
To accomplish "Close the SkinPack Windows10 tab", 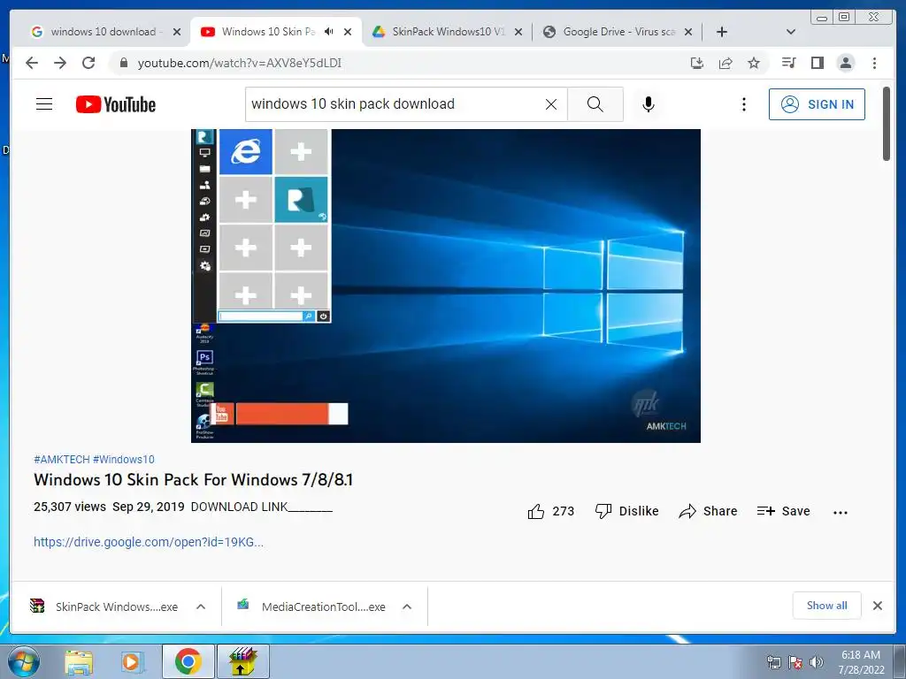I will 518,33.
